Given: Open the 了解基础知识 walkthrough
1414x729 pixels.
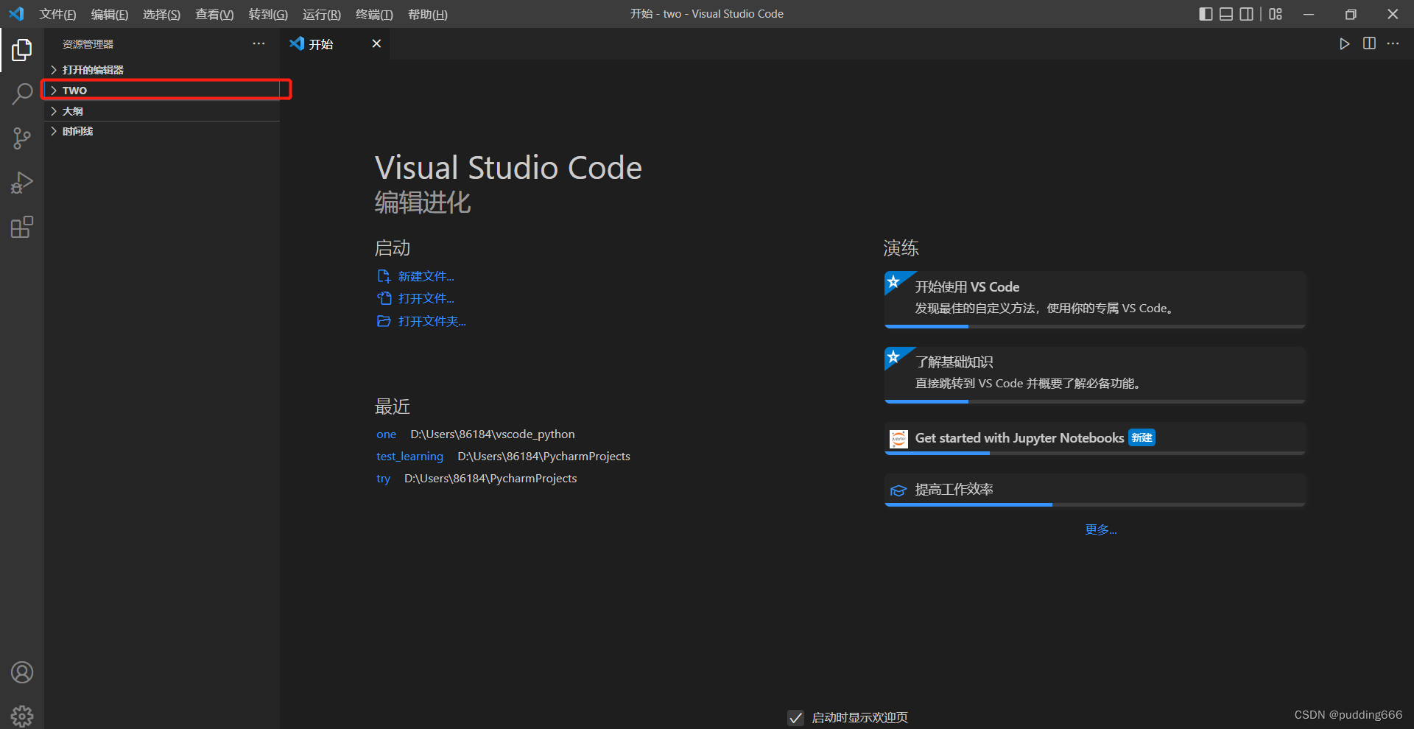Looking at the screenshot, I should (1095, 375).
